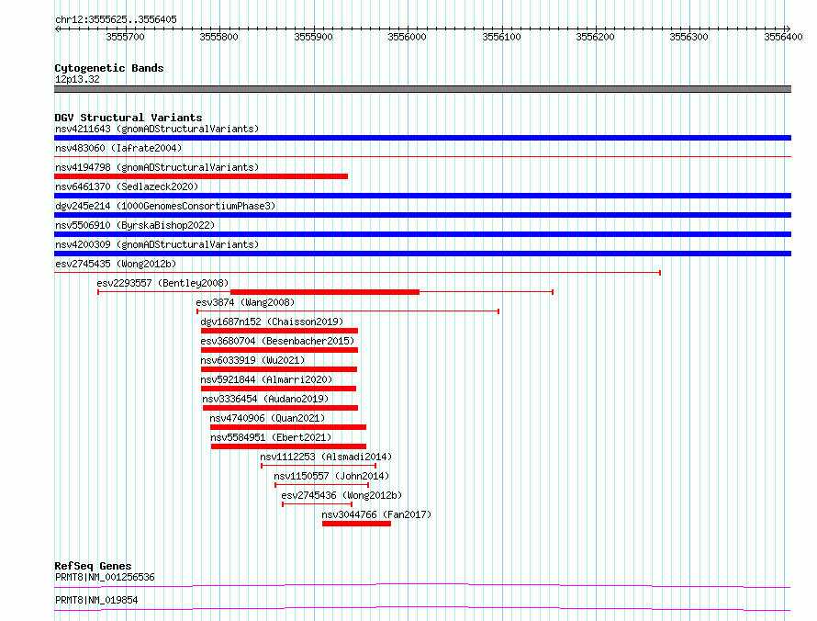Select the PRMT8|NM_019854 gene label

(96, 600)
